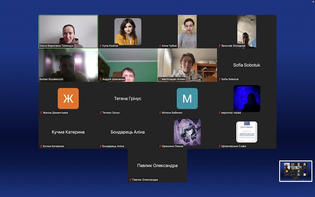Click muted mic icon next to Martirosyan Armen
315x197 pixels.
(160, 79)
